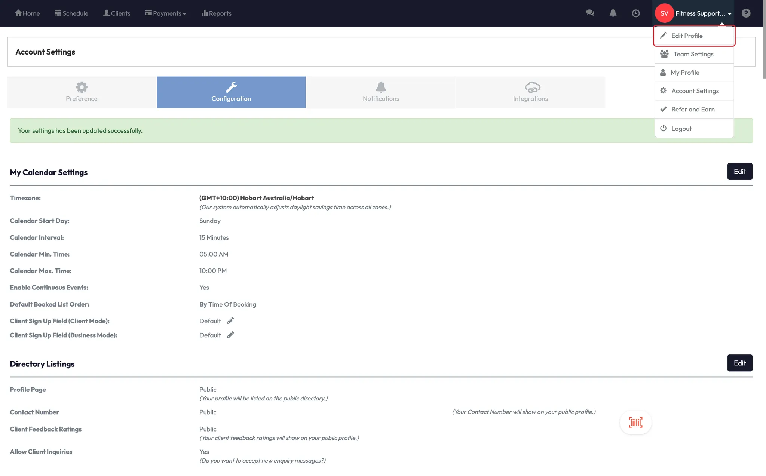Select Team Settings menu entry
This screenshot has width=766, height=476.
tap(693, 54)
